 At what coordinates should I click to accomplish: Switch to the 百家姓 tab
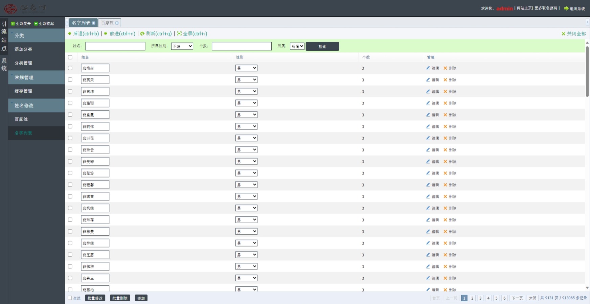pyautogui.click(x=108, y=23)
